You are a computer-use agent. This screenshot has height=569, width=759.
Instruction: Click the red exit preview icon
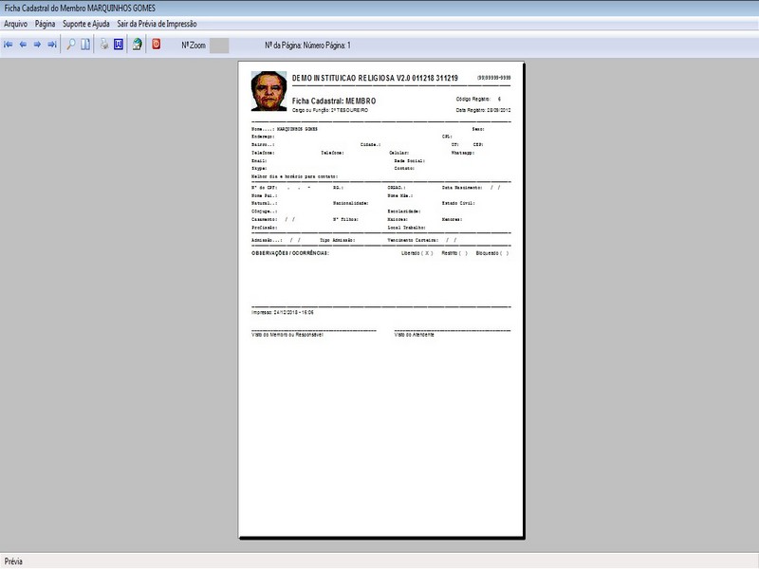[157, 44]
